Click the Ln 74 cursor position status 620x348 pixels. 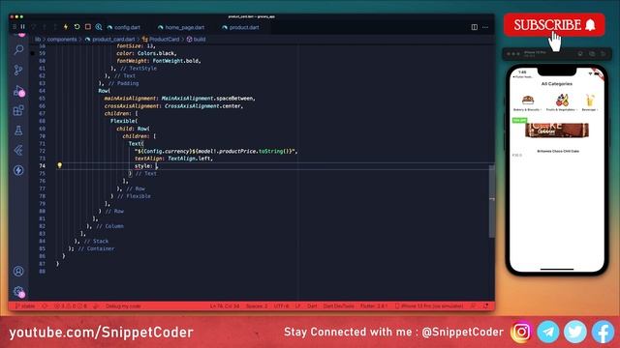pos(225,306)
